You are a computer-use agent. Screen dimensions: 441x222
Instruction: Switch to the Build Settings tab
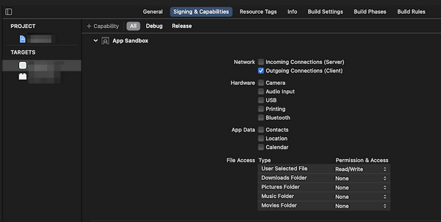pos(325,12)
